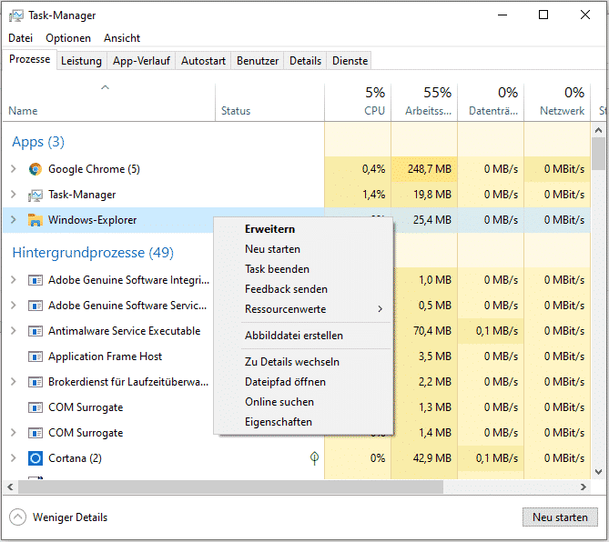Choose Abbilddatei erstellen in the context menu
Image resolution: width=609 pixels, height=542 pixels.
click(304, 336)
